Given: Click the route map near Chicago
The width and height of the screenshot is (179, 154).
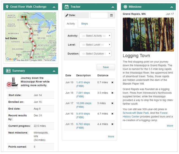Looking at the screenshot, I should pyautogui.click(x=38, y=31).
